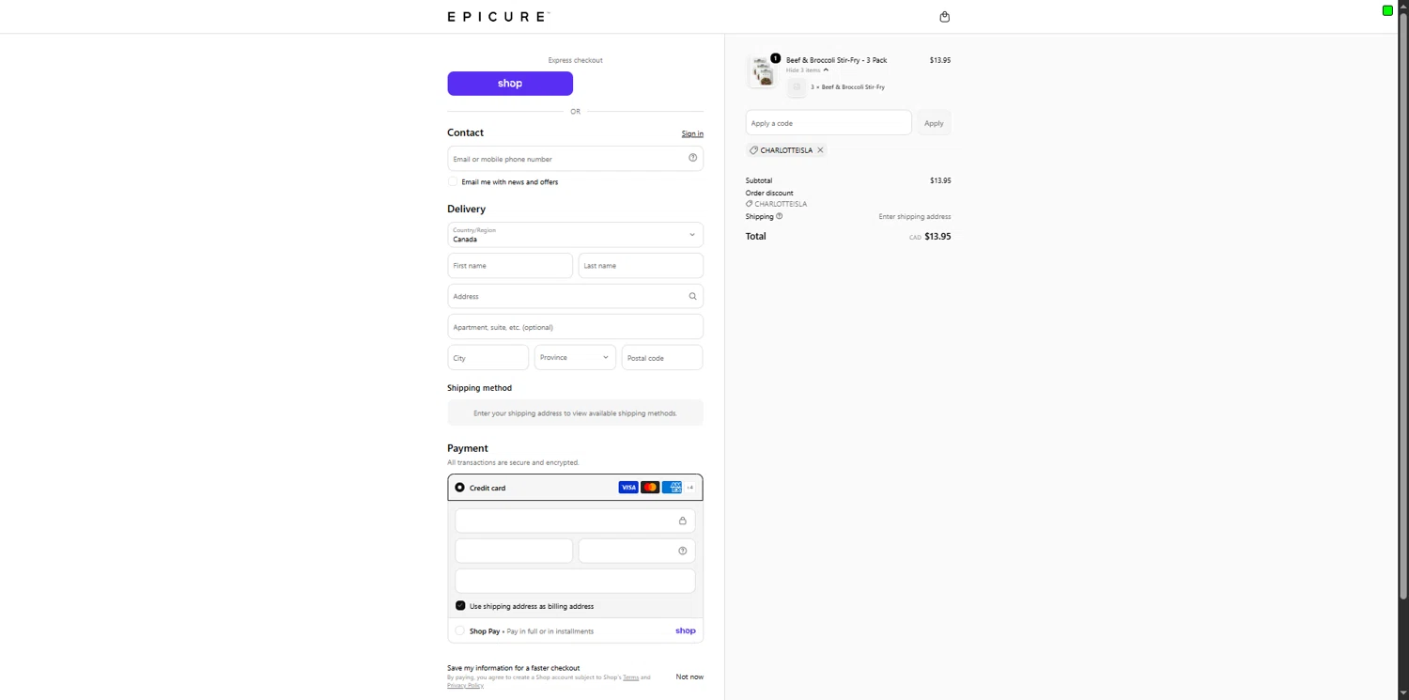1409x700 pixels.
Task: Open the Province dropdown
Action: click(575, 357)
